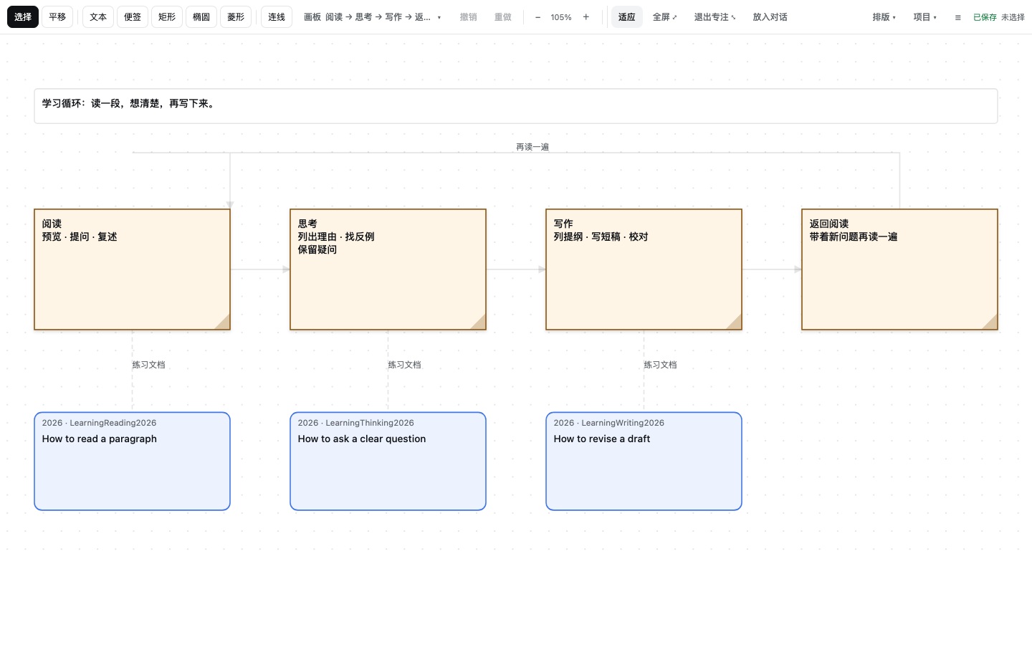Open the 'How to read a paragraph' card
1032x645 pixels.
[132, 462]
